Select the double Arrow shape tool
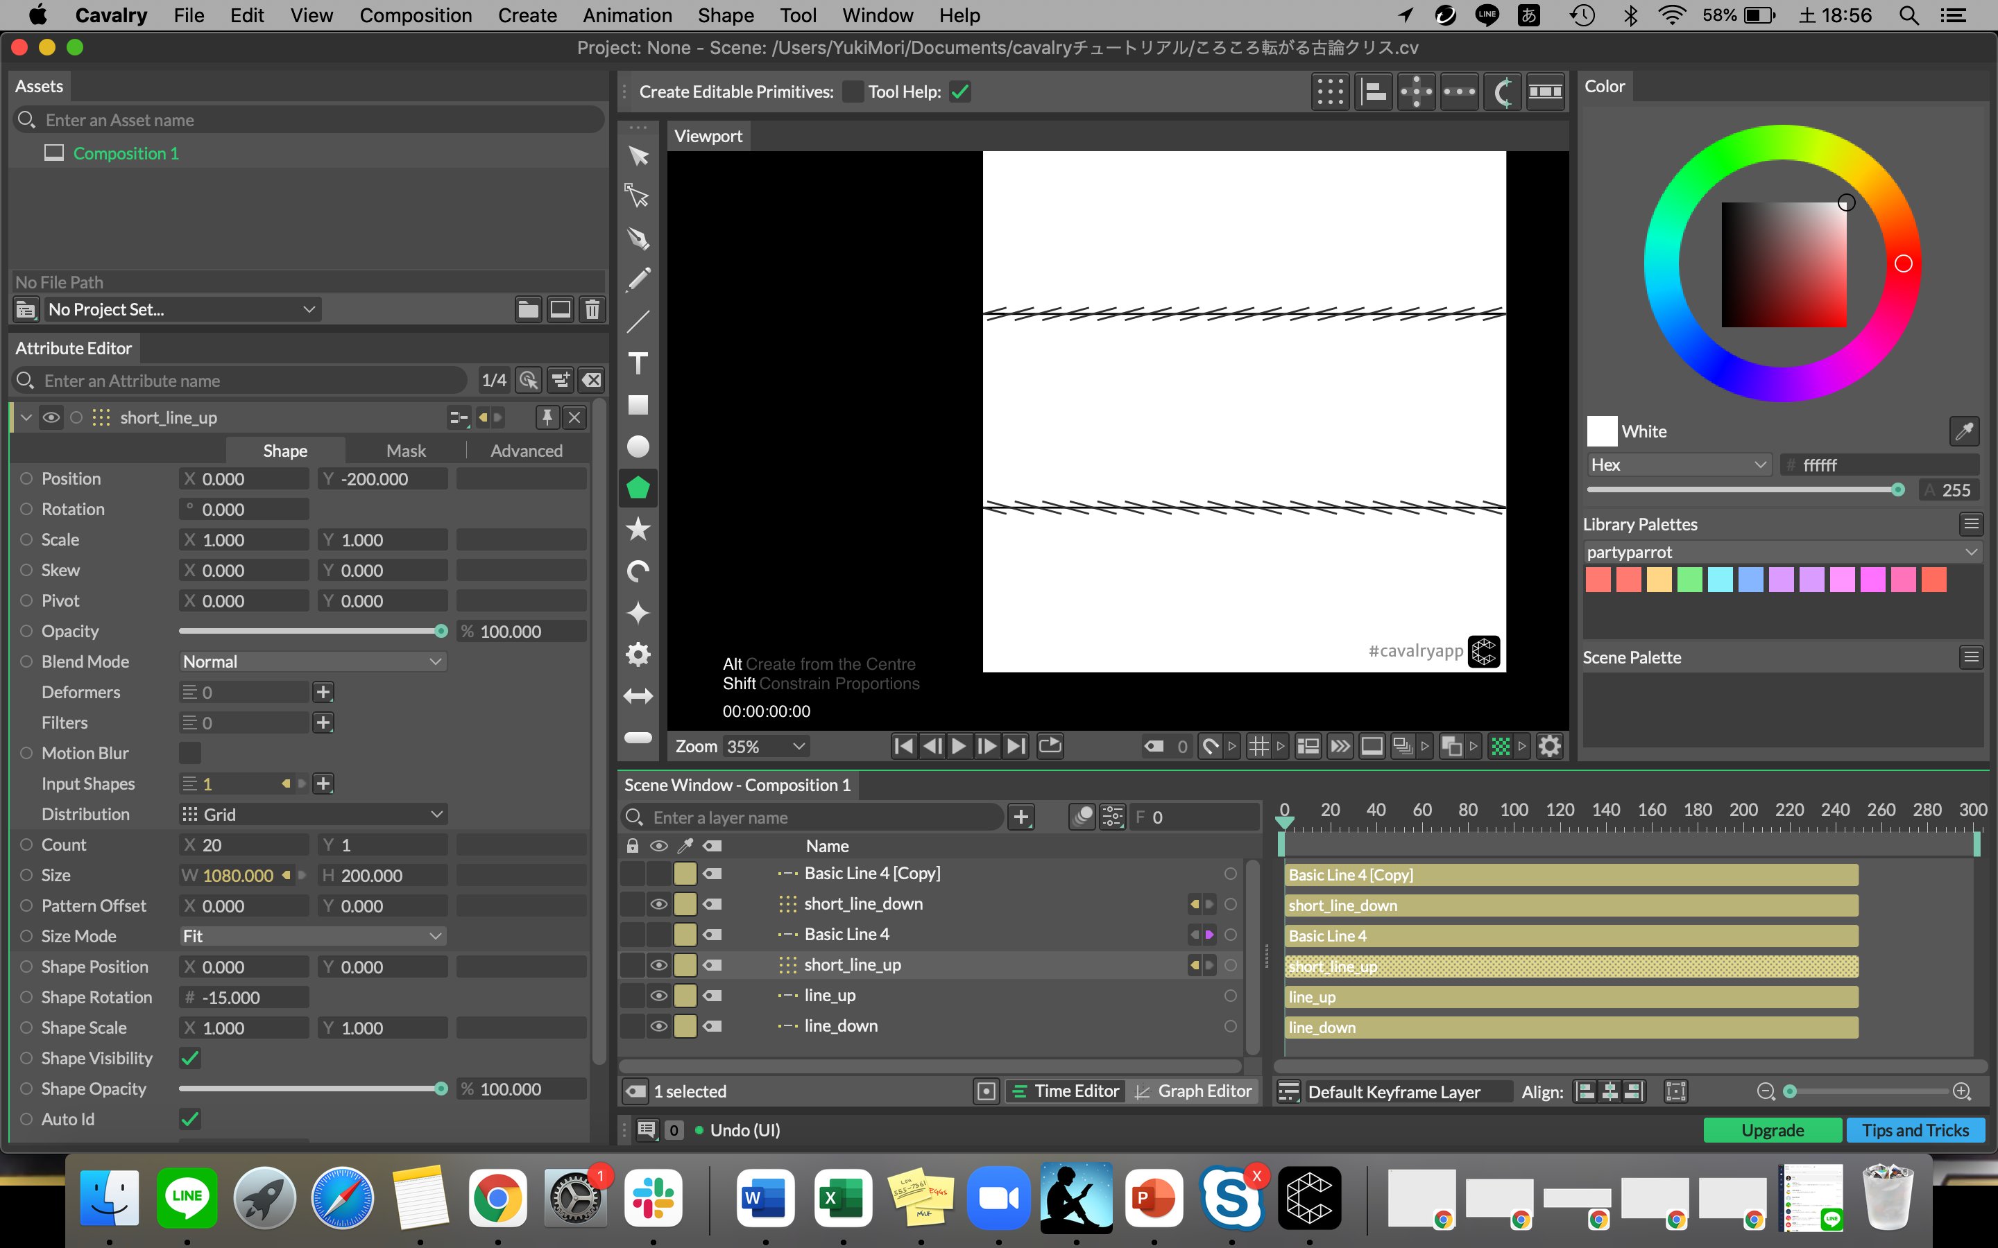This screenshot has width=1998, height=1248. tap(638, 696)
